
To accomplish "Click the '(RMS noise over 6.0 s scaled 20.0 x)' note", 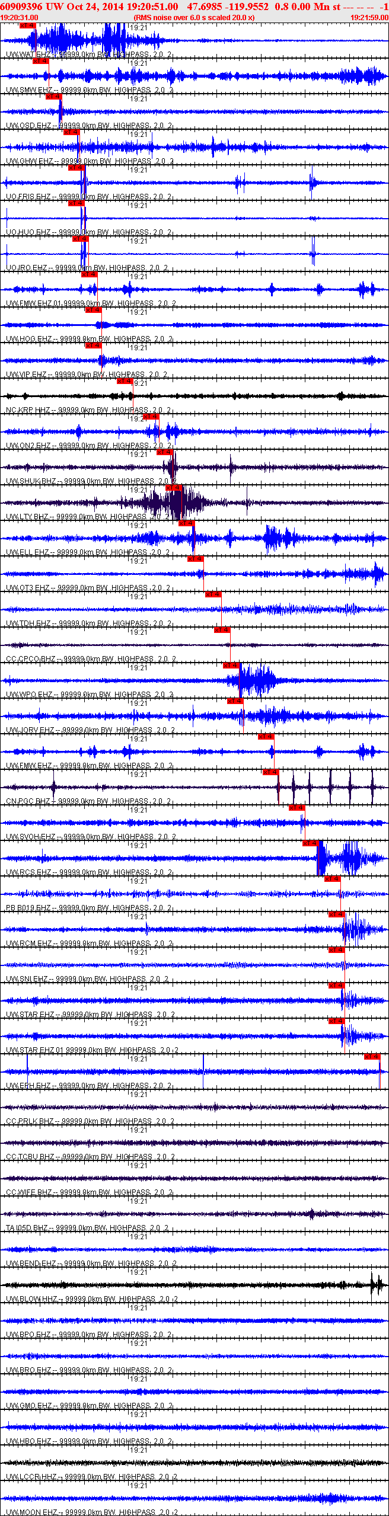I will click(x=194, y=18).
